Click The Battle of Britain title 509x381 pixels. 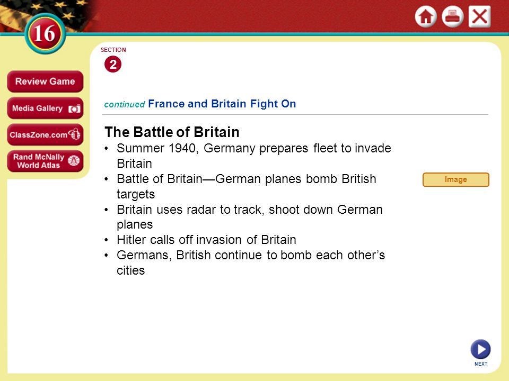pyautogui.click(x=172, y=132)
